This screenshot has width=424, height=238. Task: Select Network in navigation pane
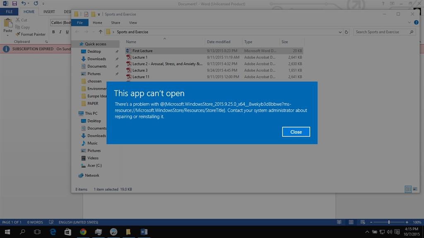pyautogui.click(x=92, y=175)
